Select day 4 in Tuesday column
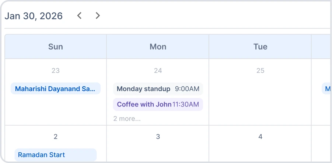This screenshot has width=332, height=163. point(260,137)
